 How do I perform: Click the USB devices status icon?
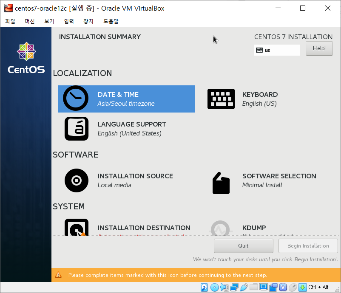click(x=244, y=287)
